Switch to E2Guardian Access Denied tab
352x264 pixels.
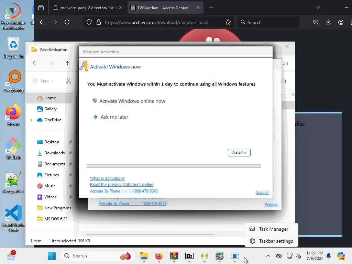165,8
